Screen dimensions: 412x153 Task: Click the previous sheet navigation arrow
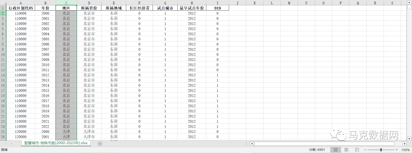5,143
